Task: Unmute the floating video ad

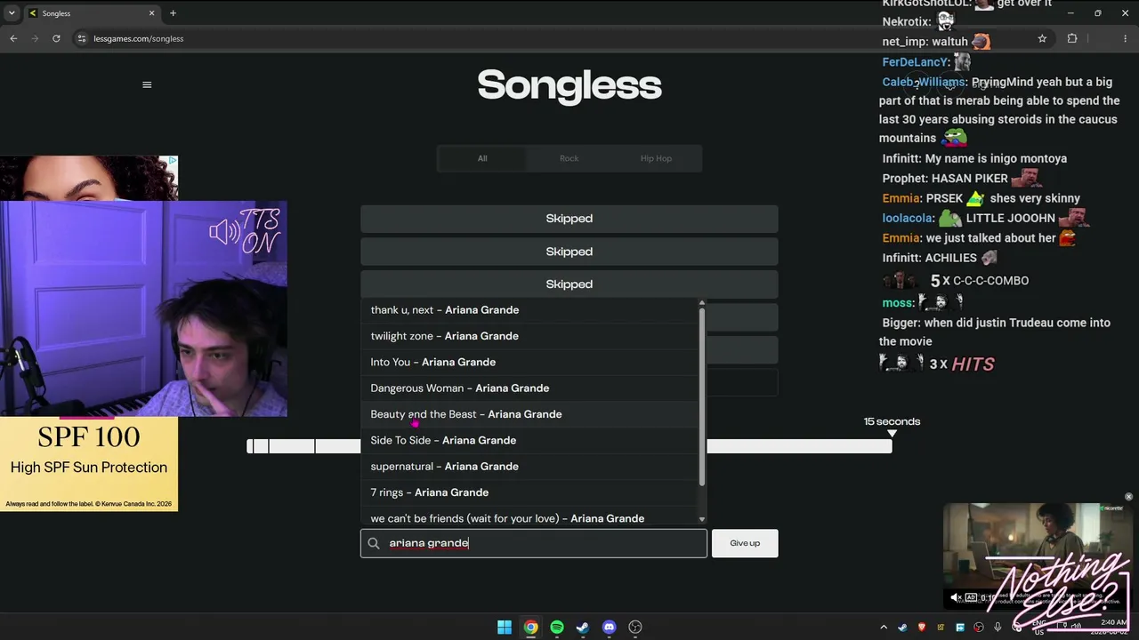Action: (957, 597)
